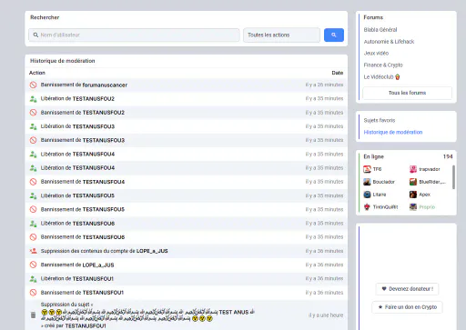The width and height of the screenshot is (466, 330).
Task: Click ban icon beside Bannissement de TESTANUSFOU1
Action: (33, 293)
